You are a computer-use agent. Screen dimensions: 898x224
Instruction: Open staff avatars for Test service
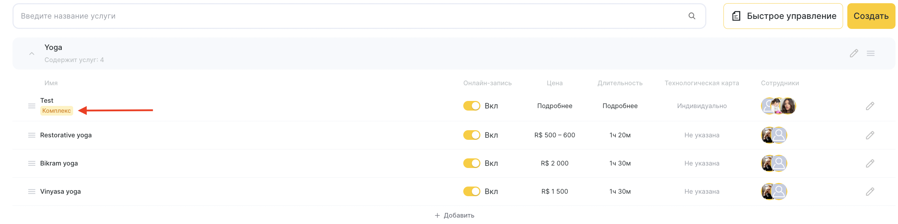coord(778,106)
